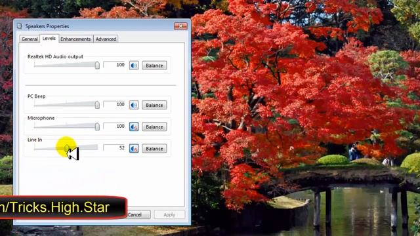Mute the Realtek HD Audio output speaker
The width and height of the screenshot is (420, 236).
[x=134, y=66]
